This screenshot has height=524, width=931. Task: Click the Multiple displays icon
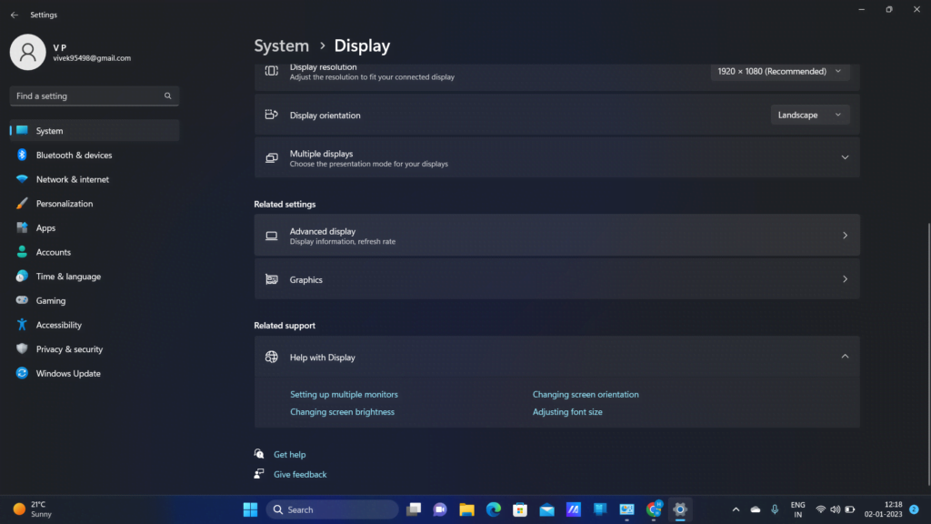(271, 158)
